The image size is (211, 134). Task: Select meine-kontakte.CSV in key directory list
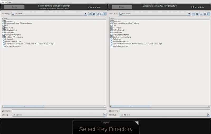(x=120, y=42)
